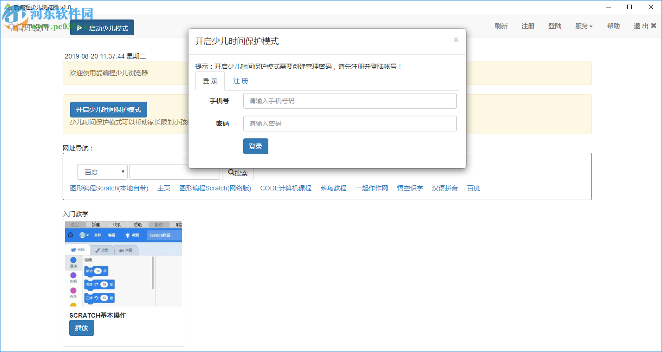Image resolution: width=662 pixels, height=352 pixels.
Task: Click the 登录 button in the dialog
Action: 255,146
